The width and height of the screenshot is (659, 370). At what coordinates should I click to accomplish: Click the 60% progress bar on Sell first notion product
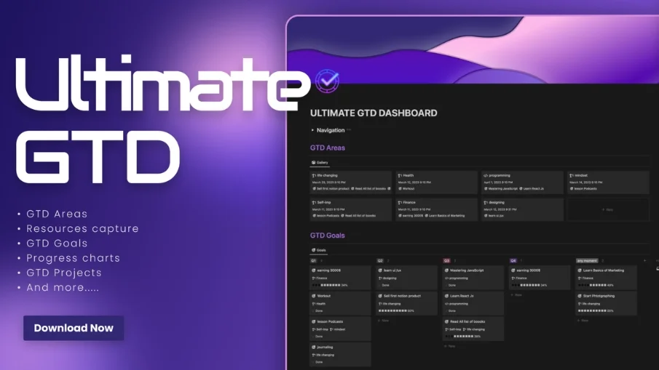coord(396,311)
